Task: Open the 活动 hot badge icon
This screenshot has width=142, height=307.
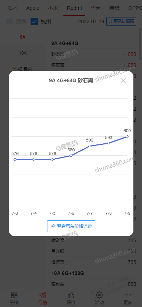Action: (x=99, y=295)
